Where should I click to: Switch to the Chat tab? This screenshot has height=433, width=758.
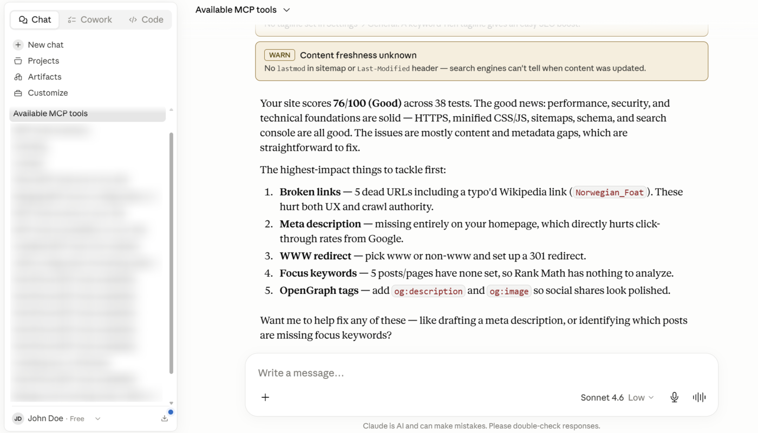coord(35,19)
